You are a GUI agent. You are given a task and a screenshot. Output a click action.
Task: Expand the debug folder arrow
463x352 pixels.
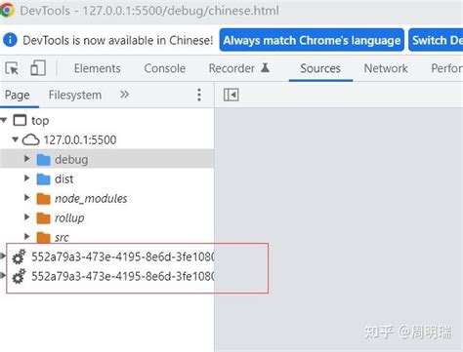coord(27,159)
